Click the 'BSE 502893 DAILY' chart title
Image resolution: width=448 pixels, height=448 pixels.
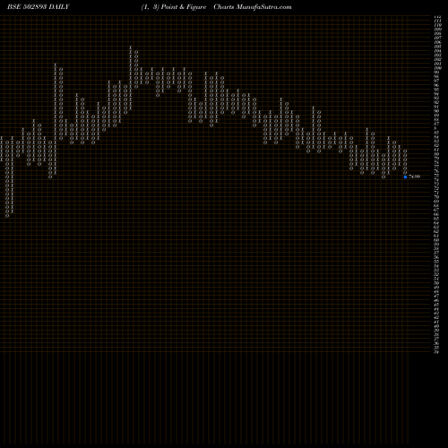coord(39,7)
